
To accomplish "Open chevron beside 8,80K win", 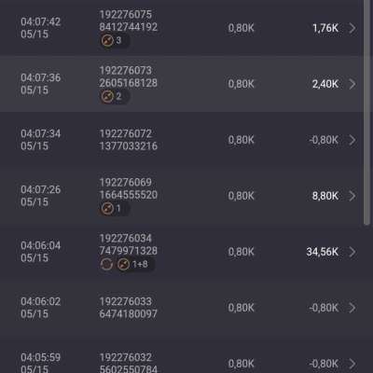I will pos(352,196).
